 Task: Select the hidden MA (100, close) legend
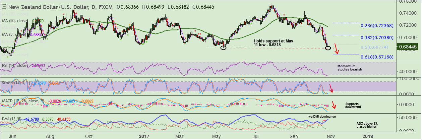pyautogui.click(x=16, y=27)
